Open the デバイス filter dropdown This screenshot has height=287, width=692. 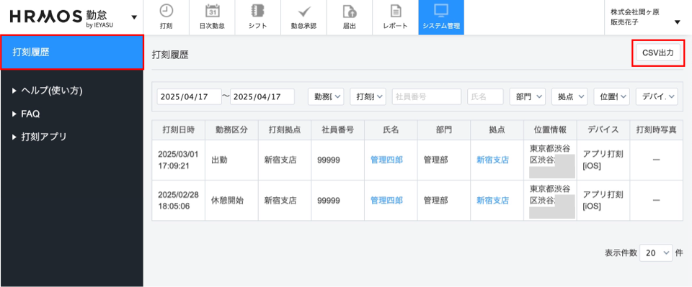657,97
